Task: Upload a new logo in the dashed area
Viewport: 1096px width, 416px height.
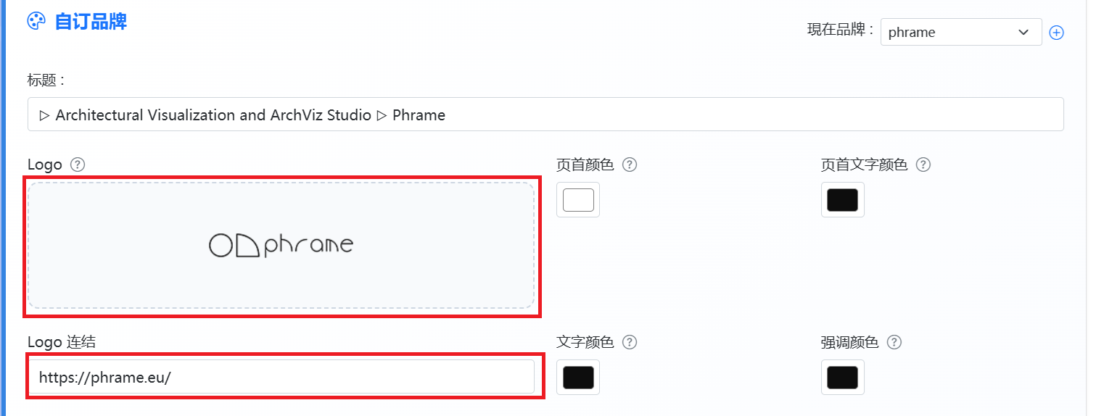Action: click(x=281, y=245)
